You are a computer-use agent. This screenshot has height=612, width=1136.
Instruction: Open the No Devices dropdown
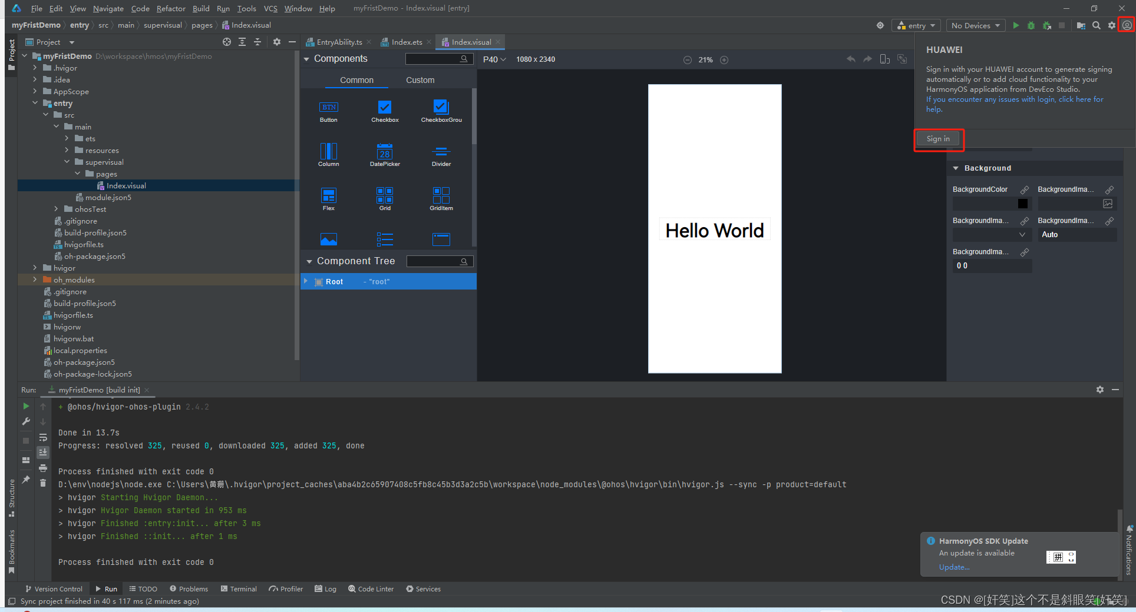tap(976, 25)
